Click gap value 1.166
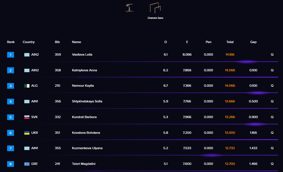The image size is (283, 172). tap(253, 133)
